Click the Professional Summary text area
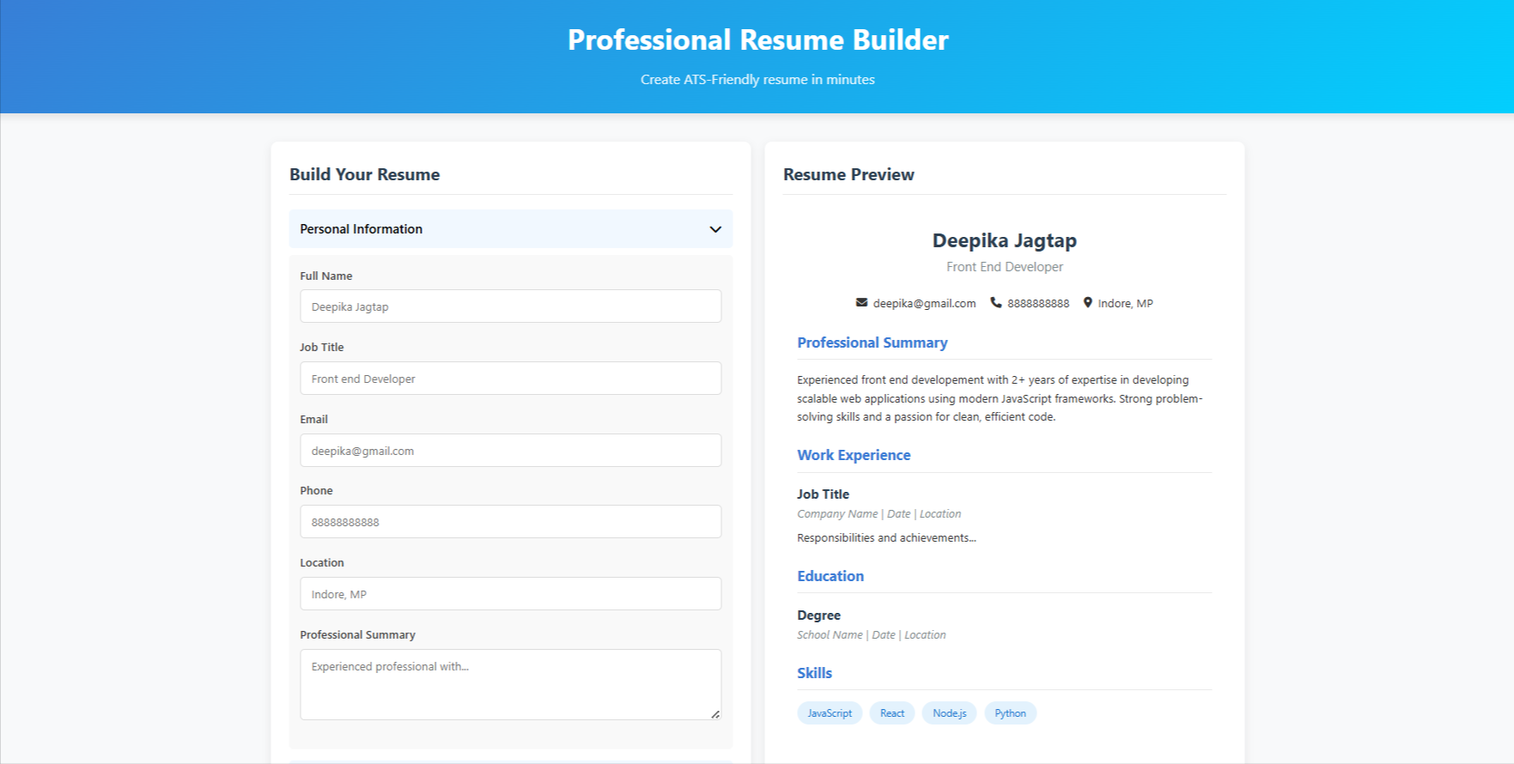This screenshot has height=764, width=1514. (x=511, y=684)
